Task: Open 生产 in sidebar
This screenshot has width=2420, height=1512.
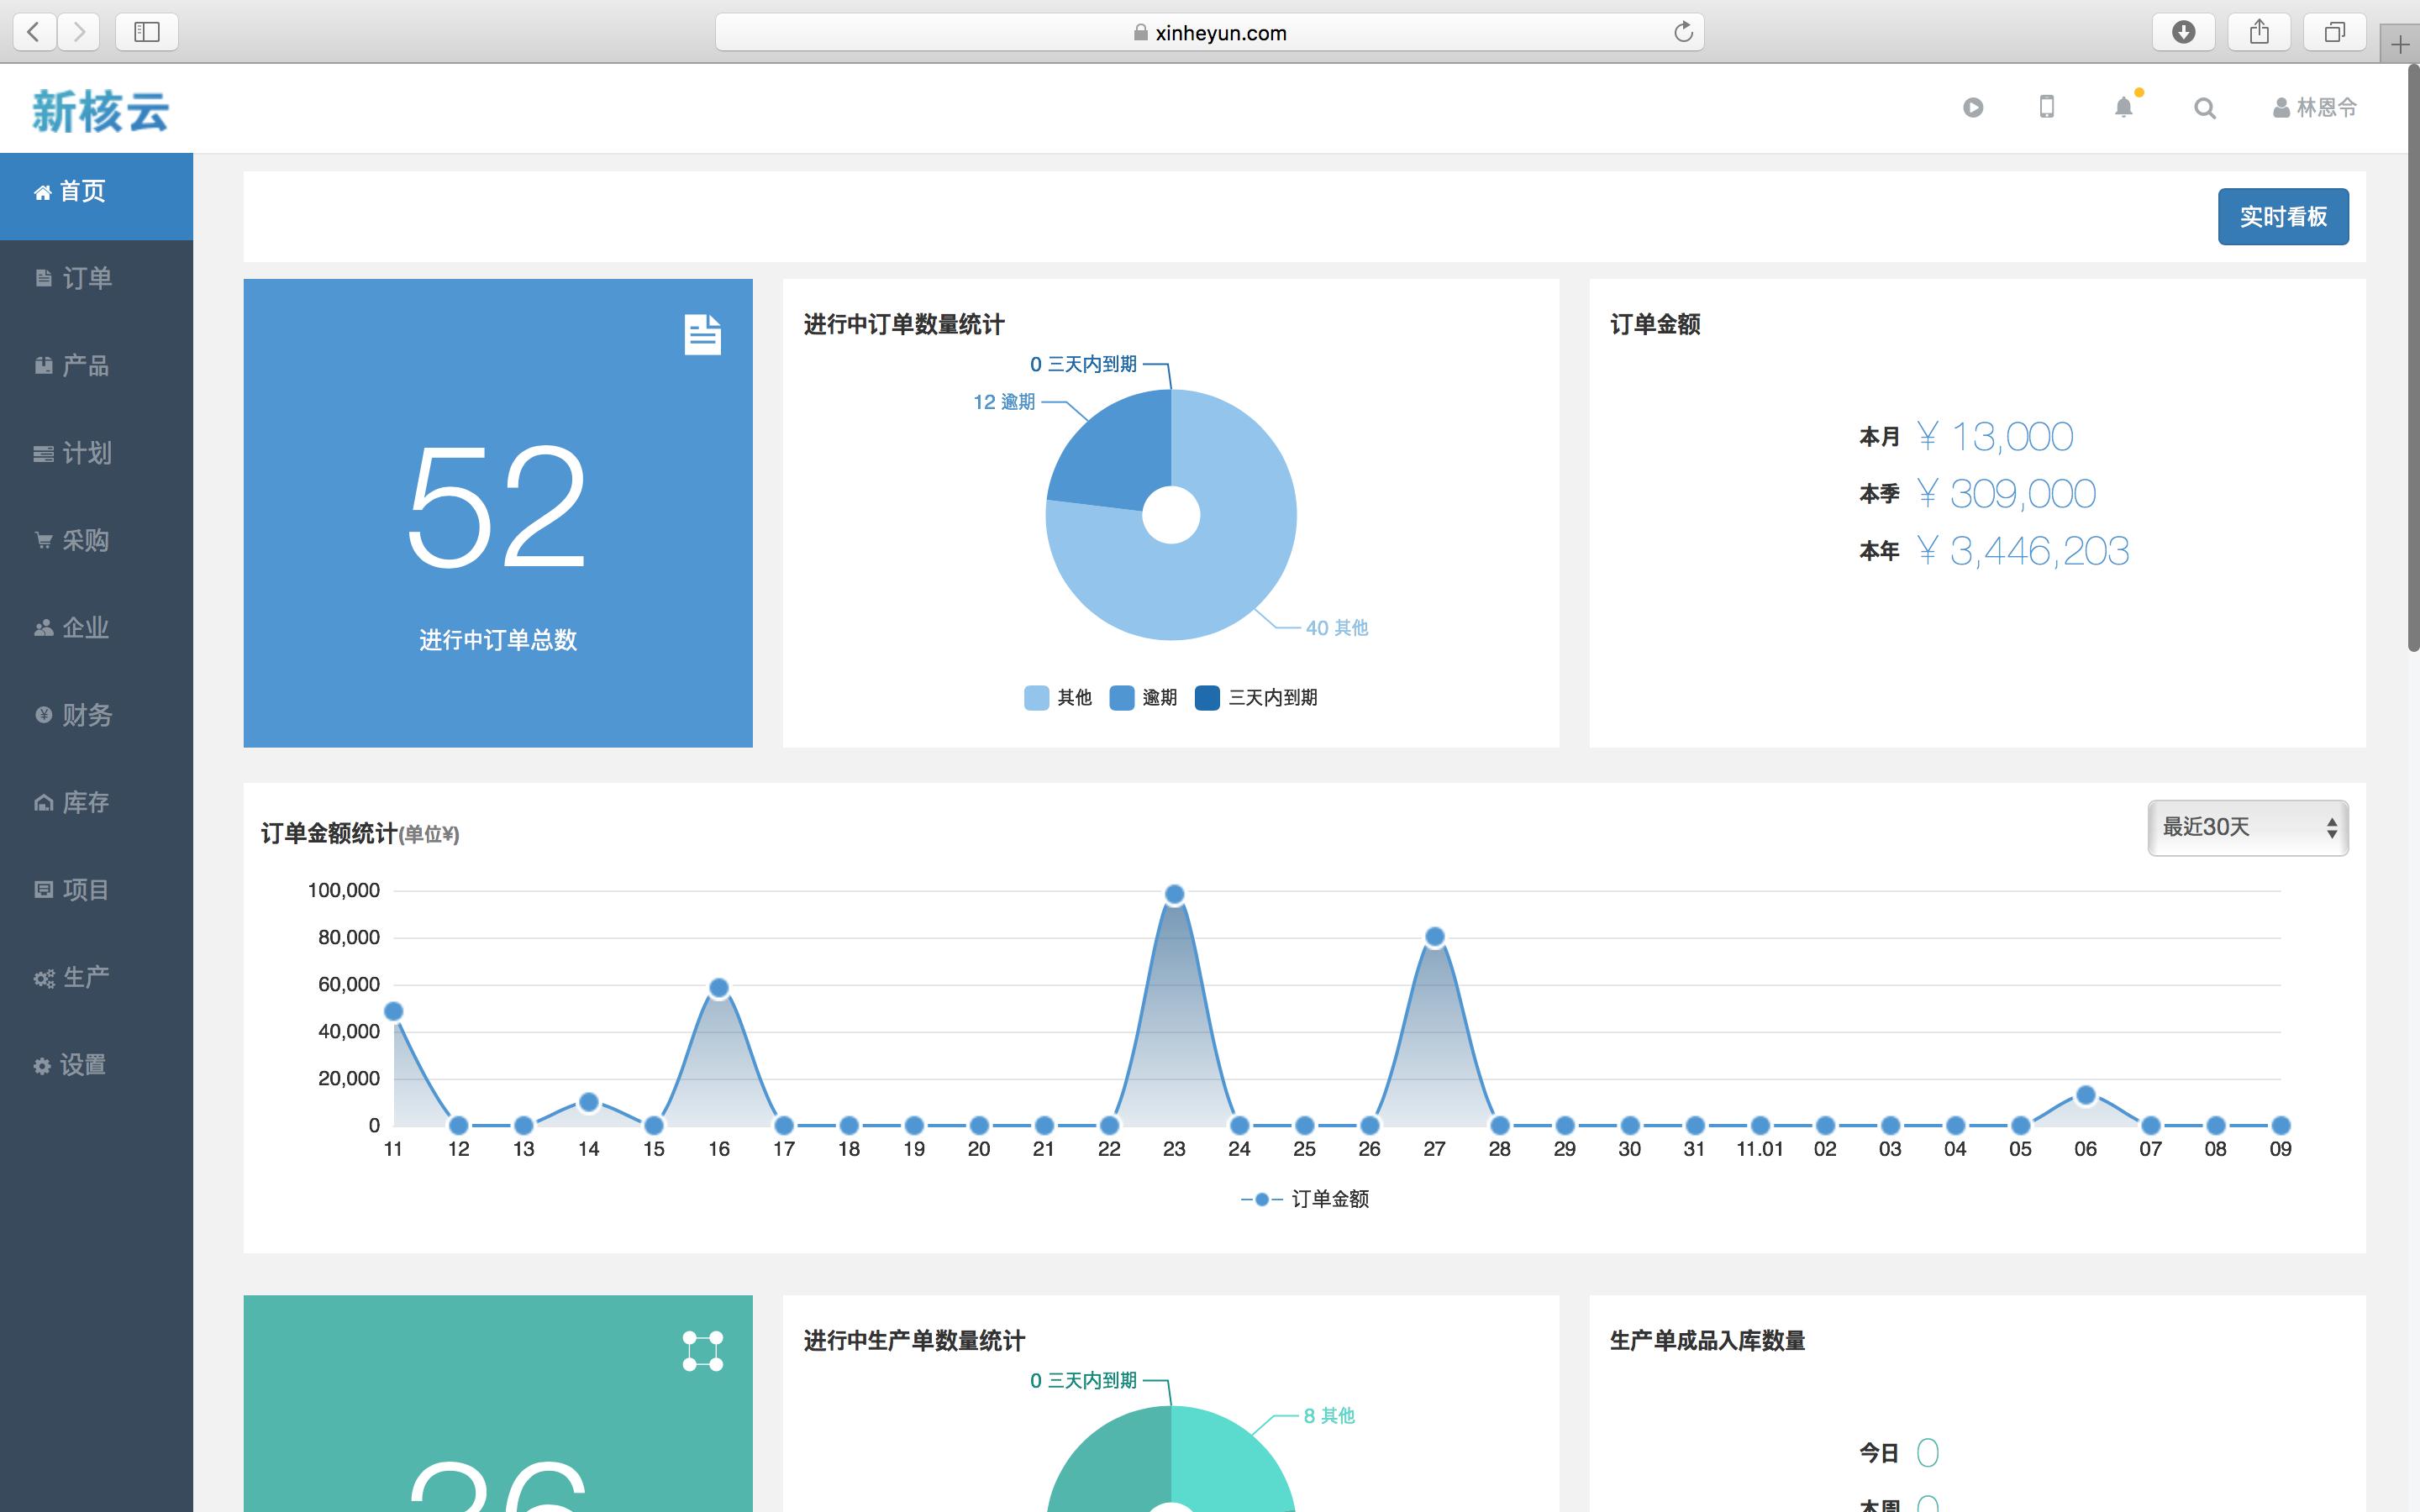Action: pyautogui.click(x=96, y=977)
